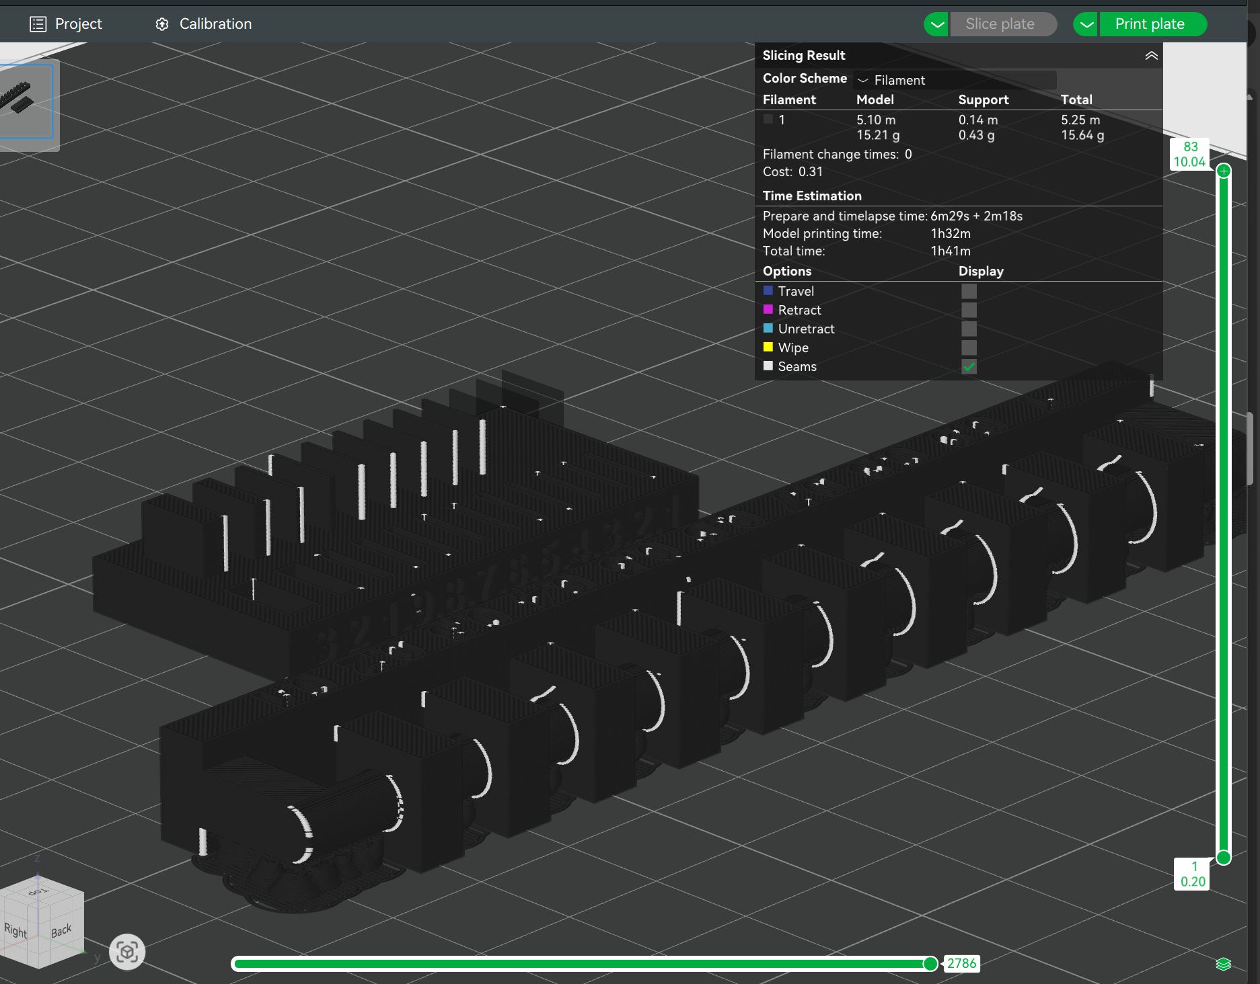Disable the Seams display checkbox

[x=969, y=367]
